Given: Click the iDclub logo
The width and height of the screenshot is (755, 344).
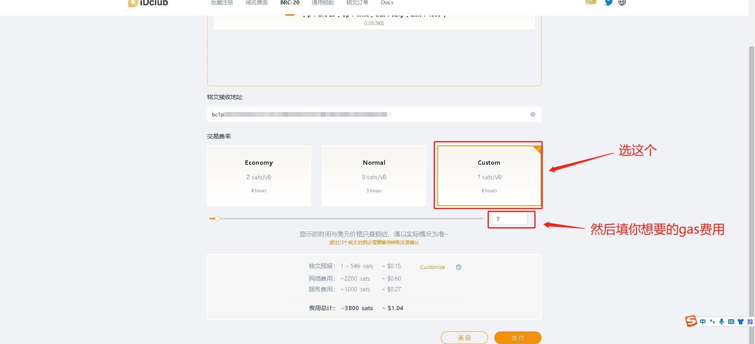Looking at the screenshot, I should (148, 3).
